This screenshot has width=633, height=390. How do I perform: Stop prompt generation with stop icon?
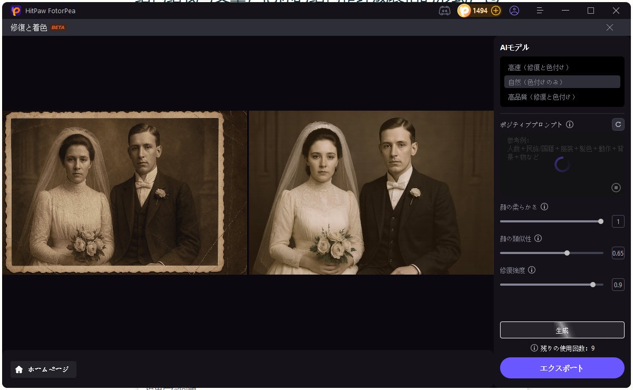(616, 188)
